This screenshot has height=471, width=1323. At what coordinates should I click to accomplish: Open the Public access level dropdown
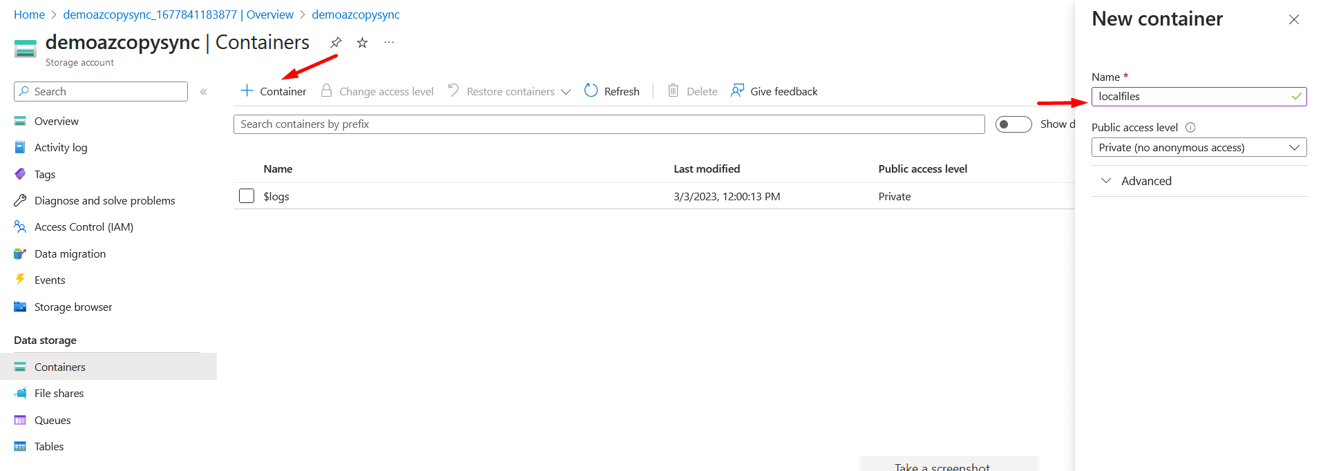[x=1199, y=147]
